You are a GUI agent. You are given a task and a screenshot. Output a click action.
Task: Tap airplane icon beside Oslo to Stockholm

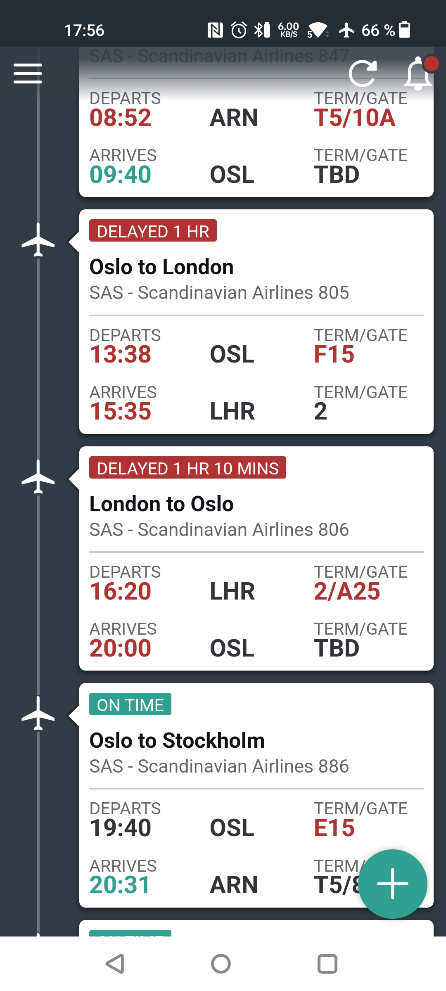pyautogui.click(x=38, y=713)
